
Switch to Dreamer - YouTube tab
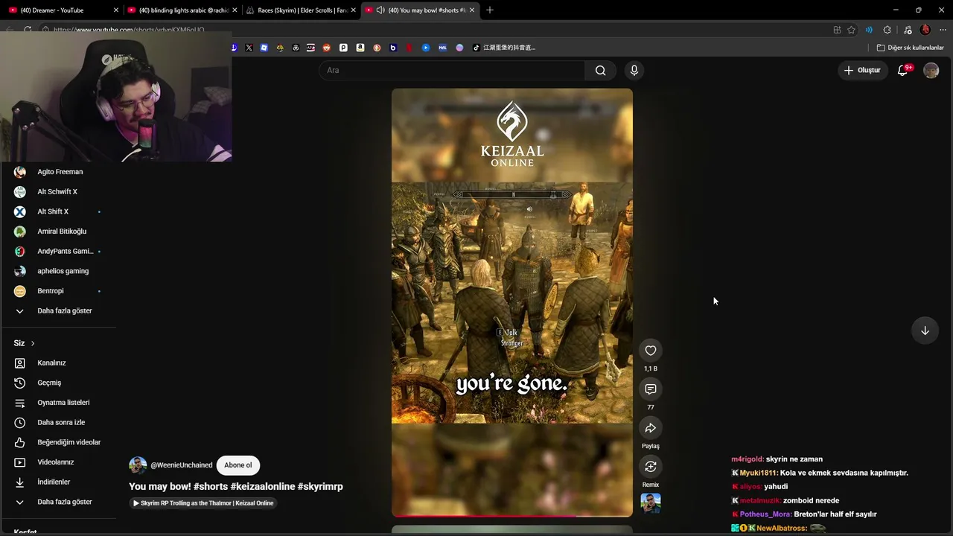[x=63, y=10]
